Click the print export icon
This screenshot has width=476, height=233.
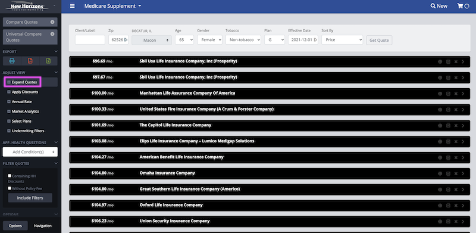[12, 61]
